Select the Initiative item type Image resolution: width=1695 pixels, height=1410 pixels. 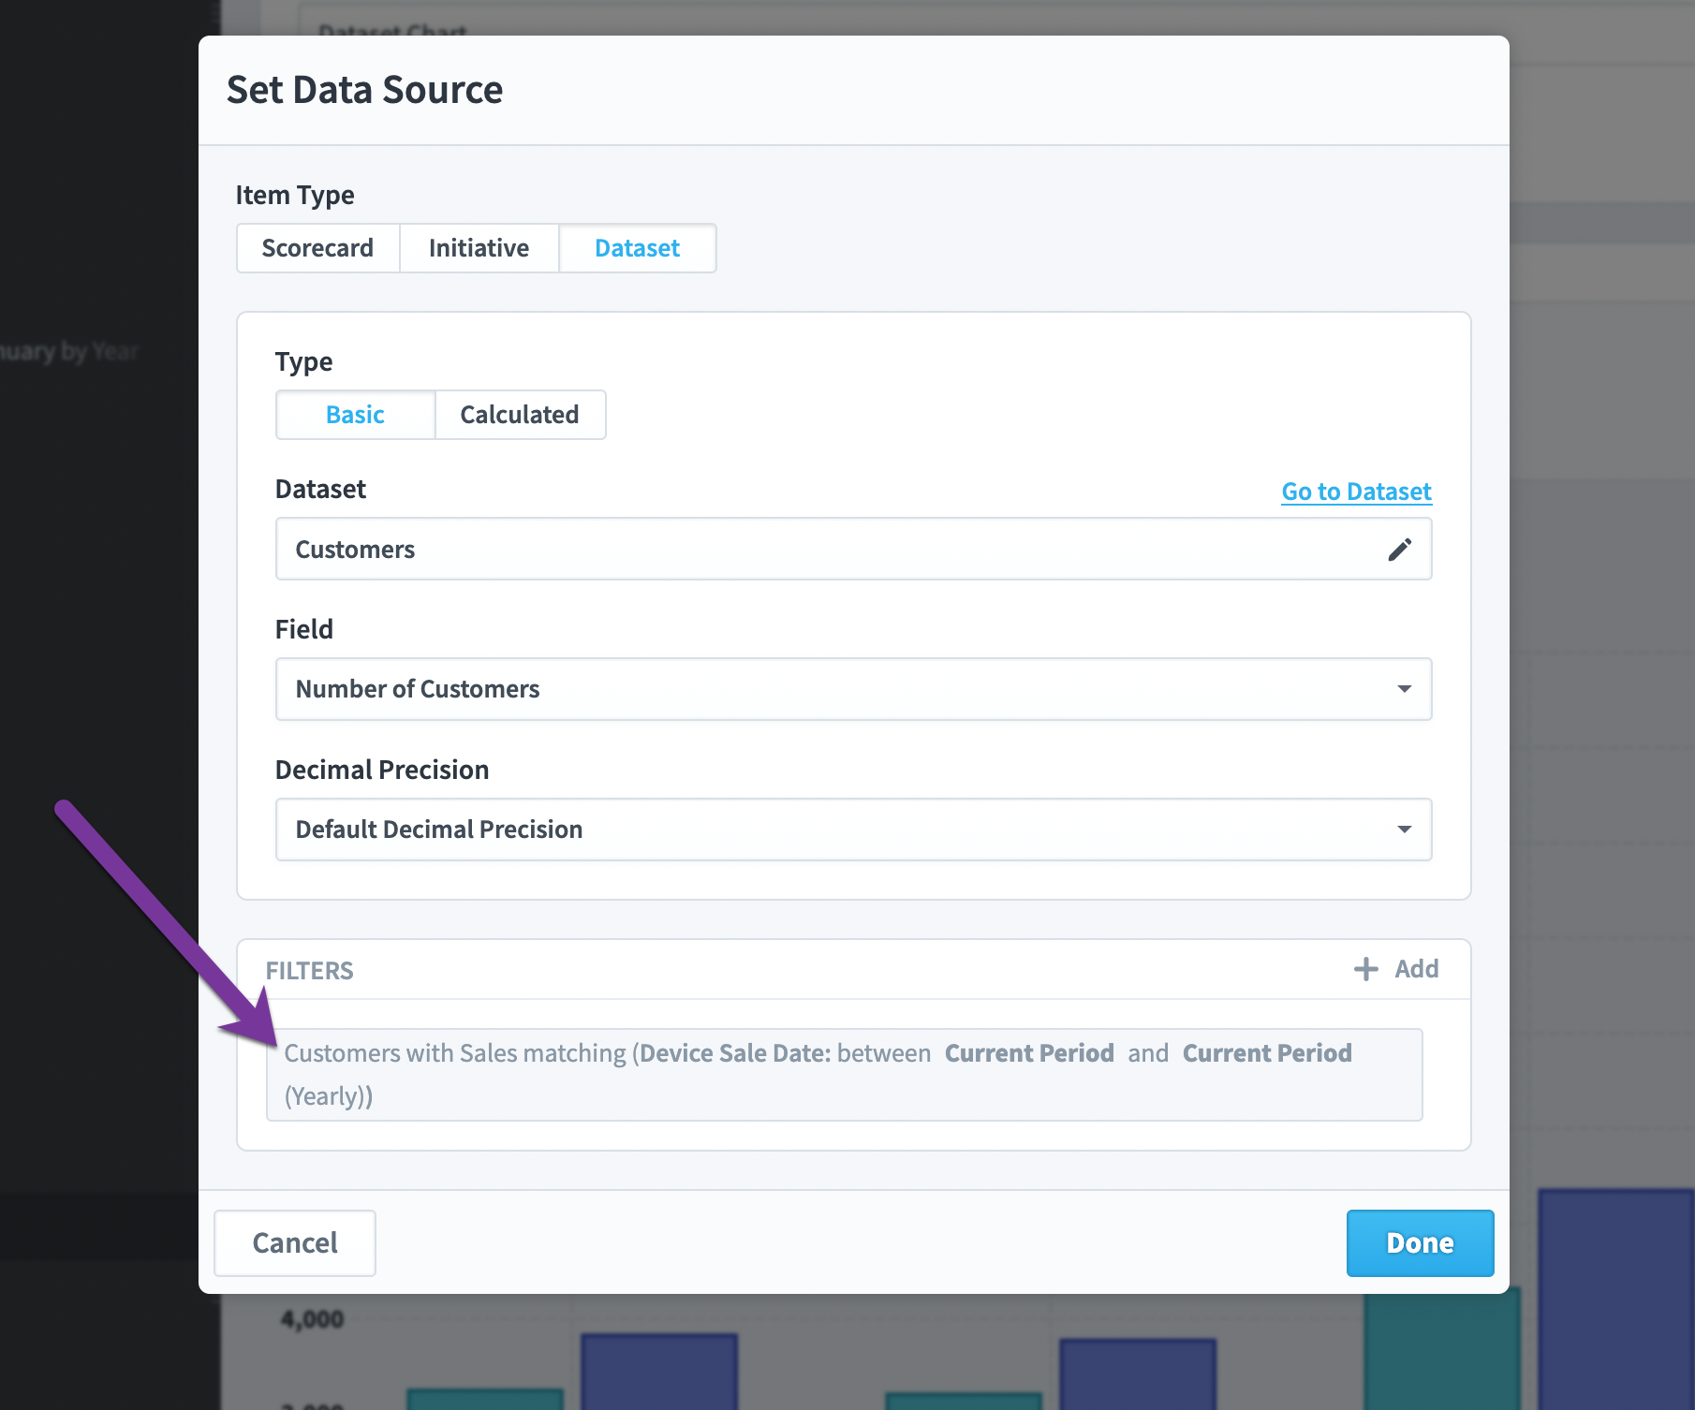[479, 248]
